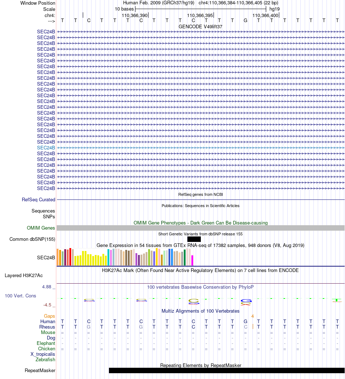
Task: Open the GENCODE V49lift37 track title
Action: [x=200, y=26]
